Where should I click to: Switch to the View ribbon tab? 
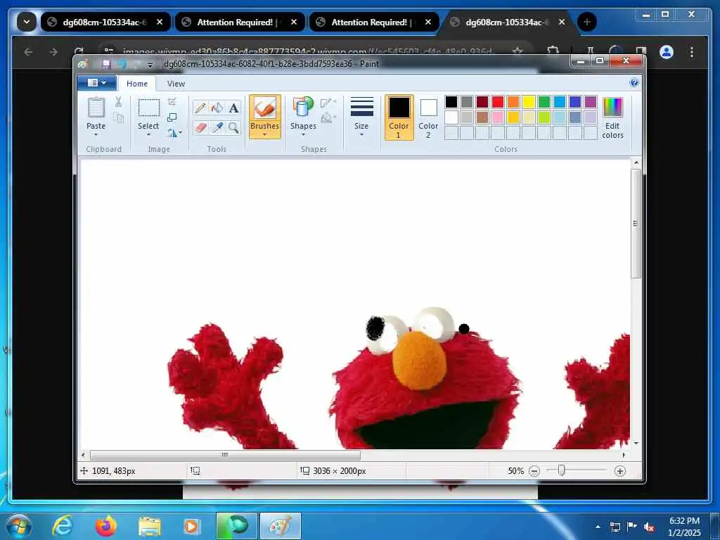click(x=176, y=84)
